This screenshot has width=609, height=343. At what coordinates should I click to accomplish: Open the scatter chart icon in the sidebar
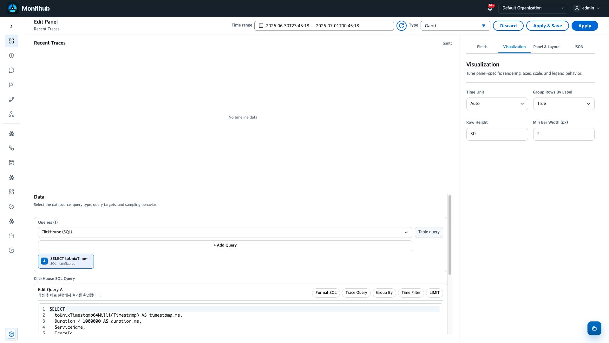(x=11, y=85)
